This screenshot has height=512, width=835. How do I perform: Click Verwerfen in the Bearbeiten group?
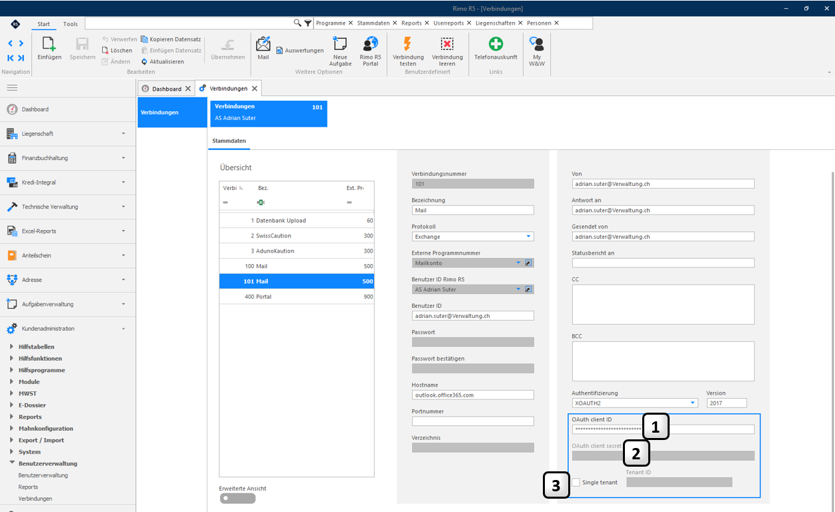[x=119, y=39]
